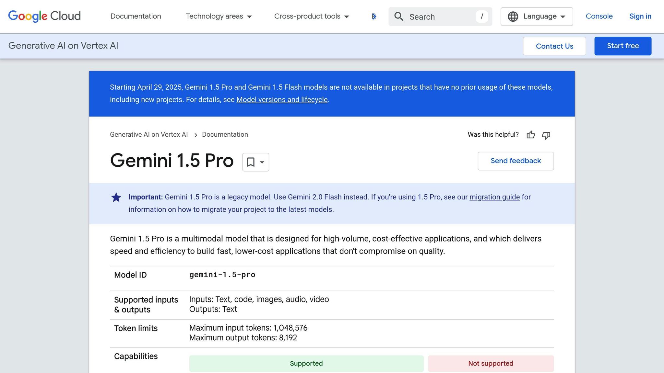Open the Documentation nav item
This screenshot has height=373, width=664.
136,16
